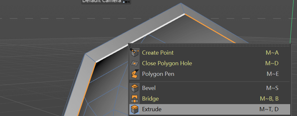The height and width of the screenshot is (116, 297).
Task: Click the Close Polygon Hole icon
Action: coord(134,63)
